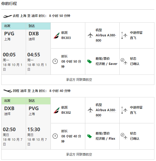Click clock duration icon for return flight

pyautogui.click(x=55, y=136)
